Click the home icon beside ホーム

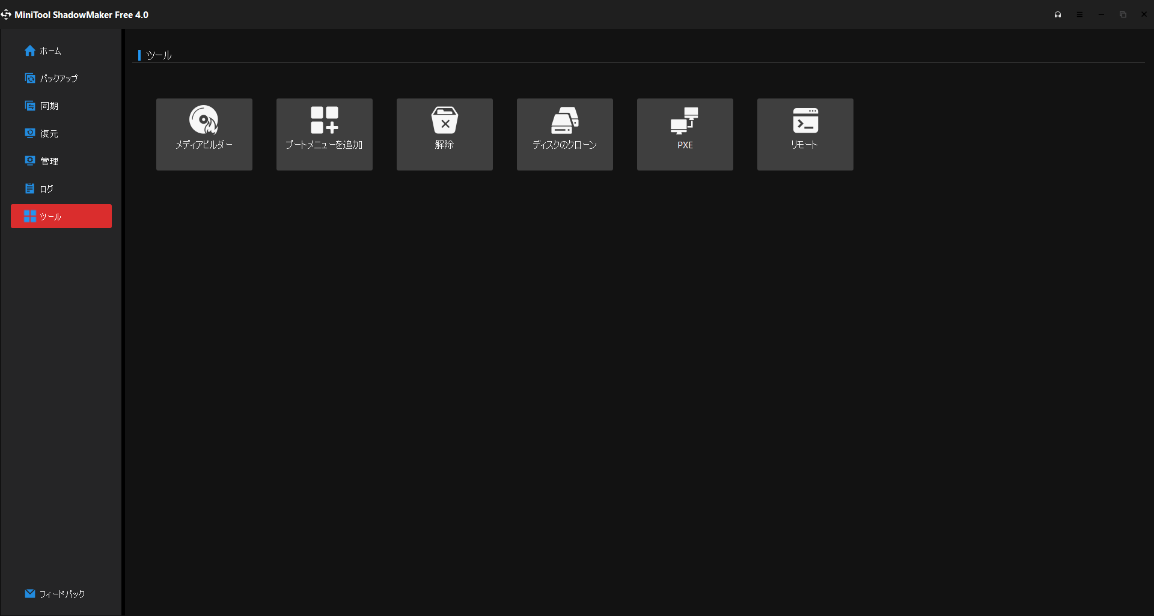coord(30,50)
